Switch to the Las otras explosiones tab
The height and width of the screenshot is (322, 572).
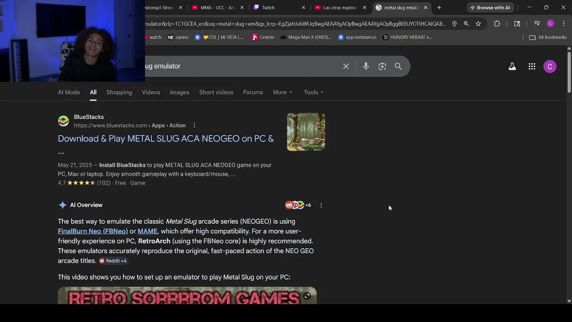coord(339,8)
